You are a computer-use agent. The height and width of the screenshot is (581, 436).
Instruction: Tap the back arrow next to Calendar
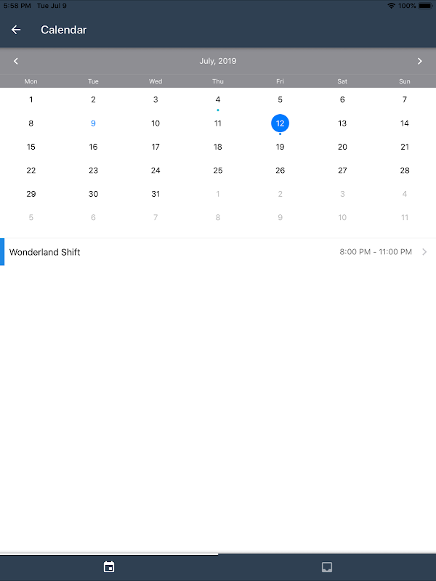coord(16,30)
